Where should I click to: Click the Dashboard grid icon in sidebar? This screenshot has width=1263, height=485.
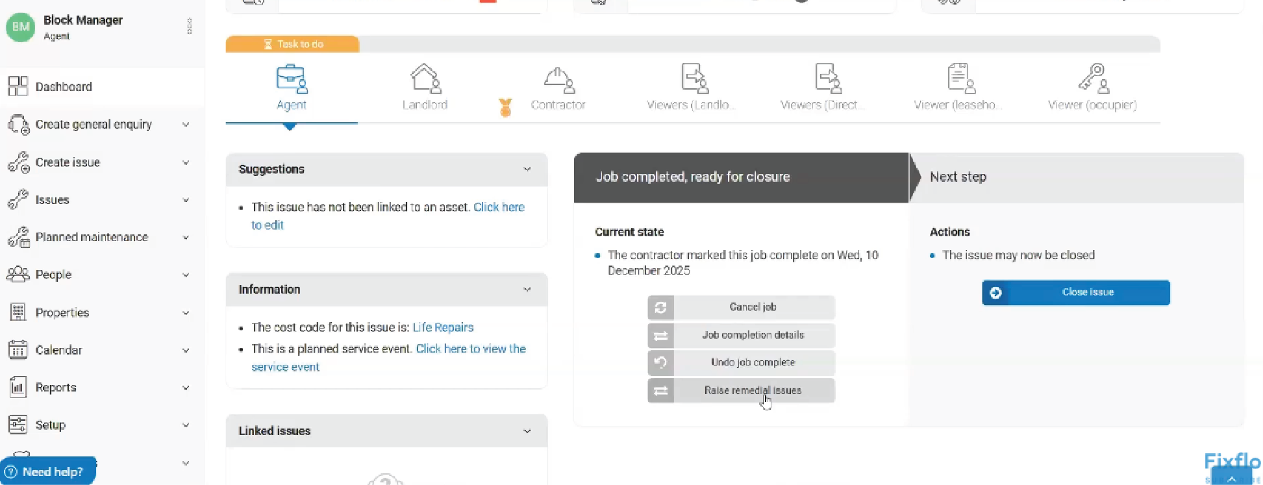coord(18,86)
